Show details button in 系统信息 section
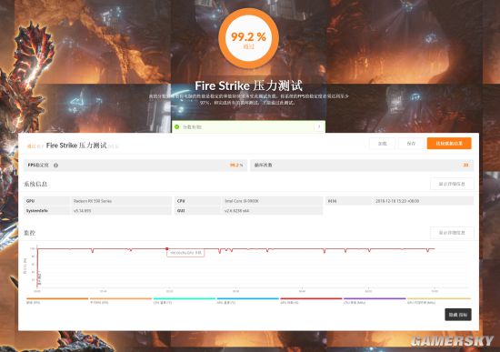Screen dimensions: 500x352 (452, 184)
